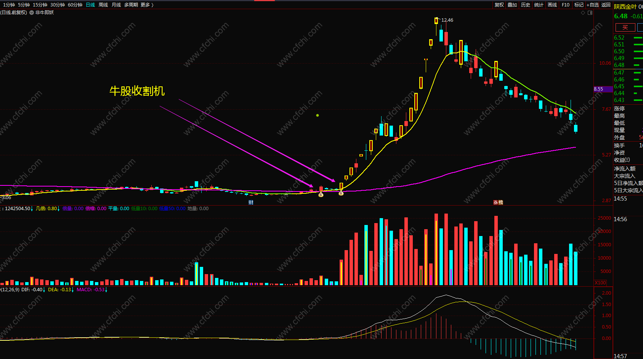Click the 陕西金叶 stock name

coord(625,7)
